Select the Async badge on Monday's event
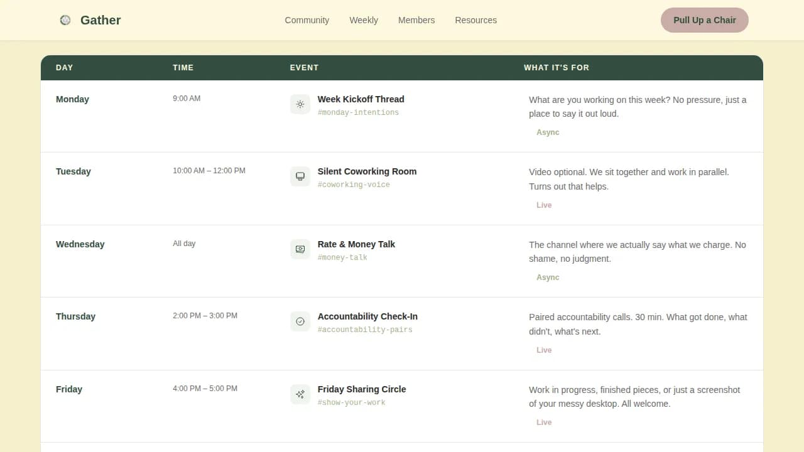804x452 pixels. click(548, 132)
